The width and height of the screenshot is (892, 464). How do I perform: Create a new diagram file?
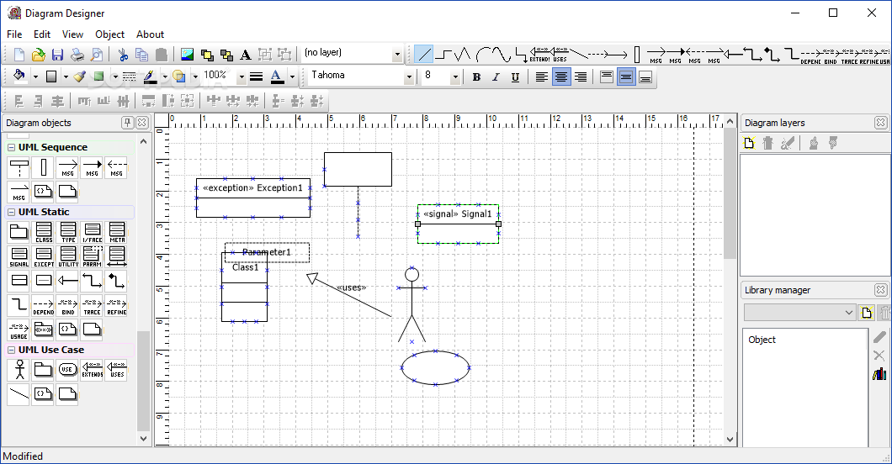point(19,55)
